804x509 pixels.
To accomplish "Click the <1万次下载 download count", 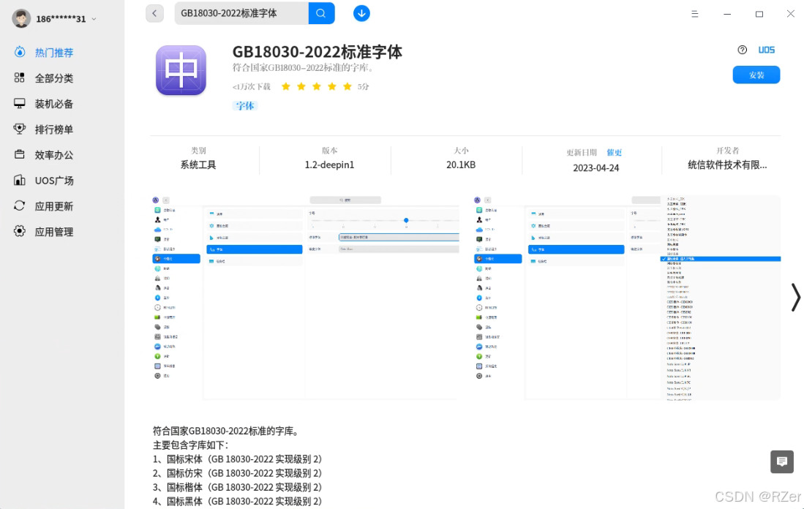I will pyautogui.click(x=251, y=86).
